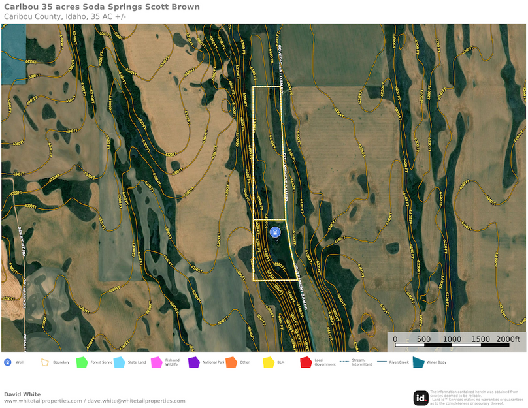Click the Land id logo
Viewport: 528px width, 408px height.
(421, 398)
